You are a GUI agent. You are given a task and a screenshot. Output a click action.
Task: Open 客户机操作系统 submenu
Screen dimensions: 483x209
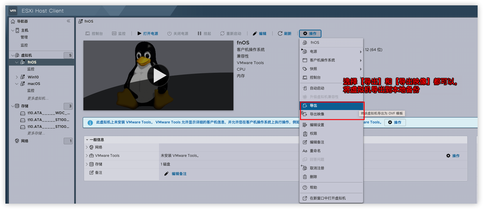click(331, 60)
